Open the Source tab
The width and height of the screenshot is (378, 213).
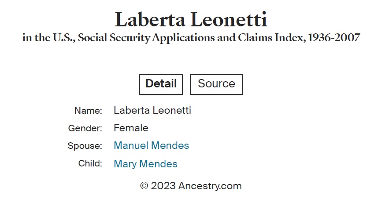click(216, 84)
